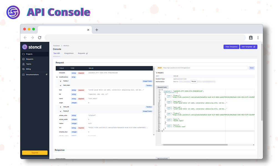The image size is (278, 166).
Task: Click "5 minutes read" in the request body
Action: coord(179,126)
